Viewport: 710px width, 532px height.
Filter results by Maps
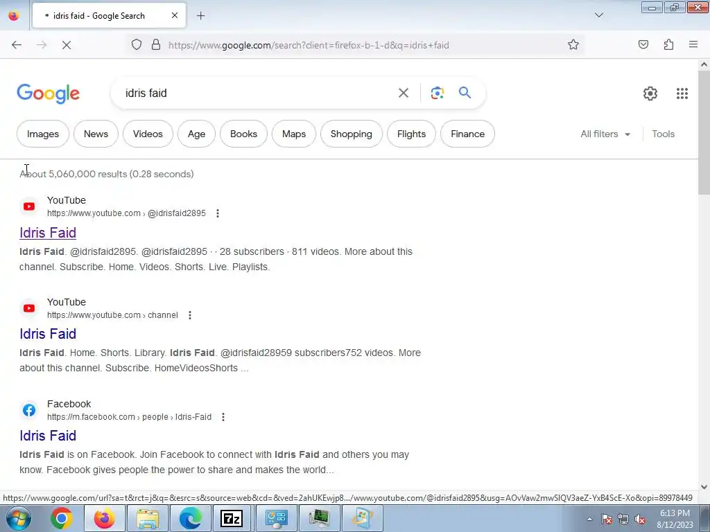(294, 134)
